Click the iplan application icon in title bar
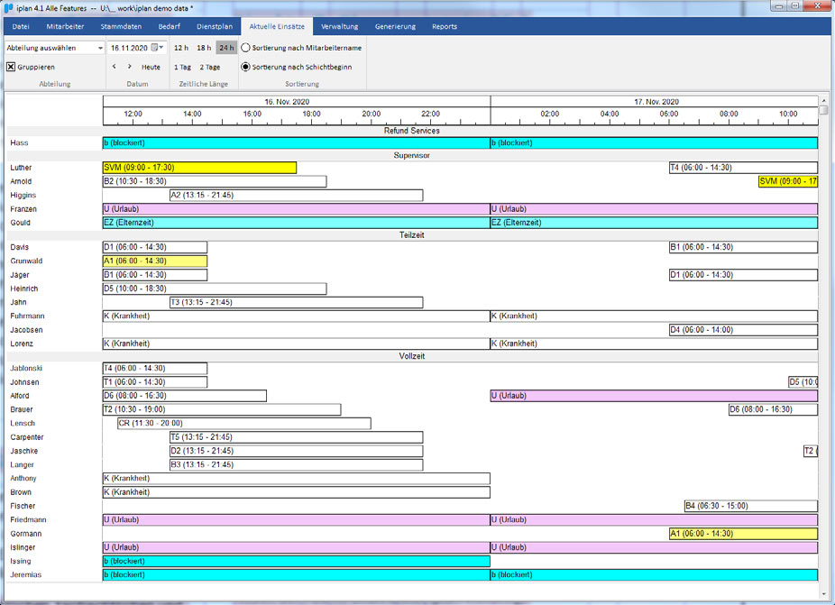 tap(8, 7)
